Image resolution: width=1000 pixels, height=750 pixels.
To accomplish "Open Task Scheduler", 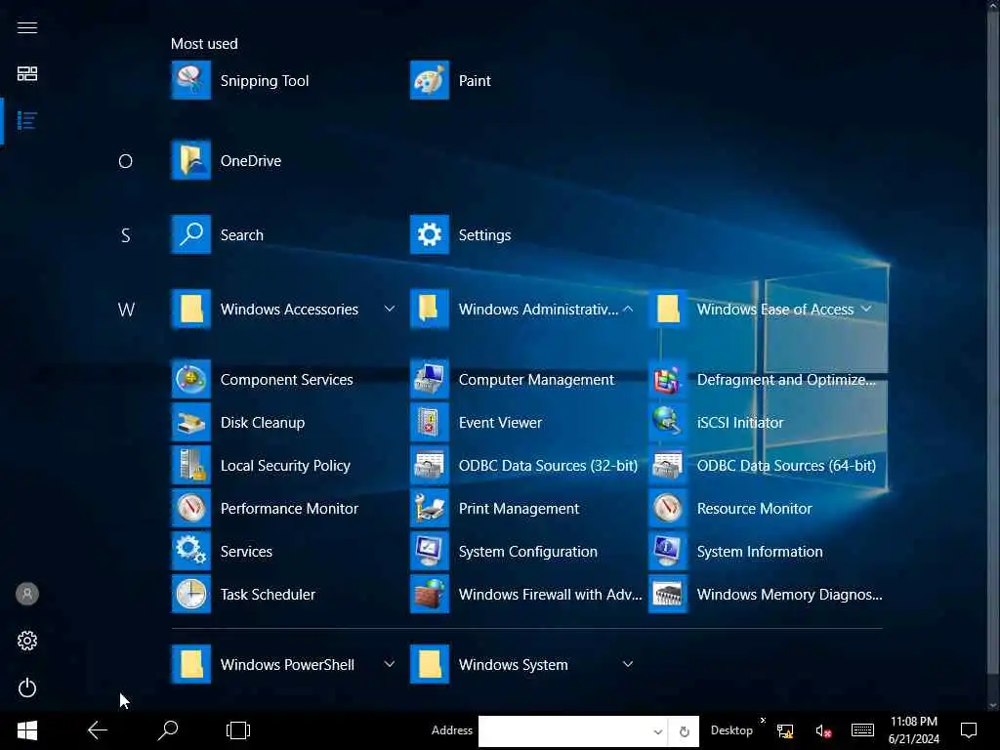I will click(243, 594).
